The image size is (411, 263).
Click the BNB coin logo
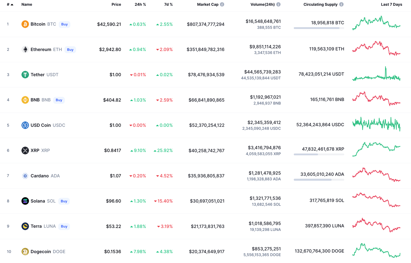(25, 100)
